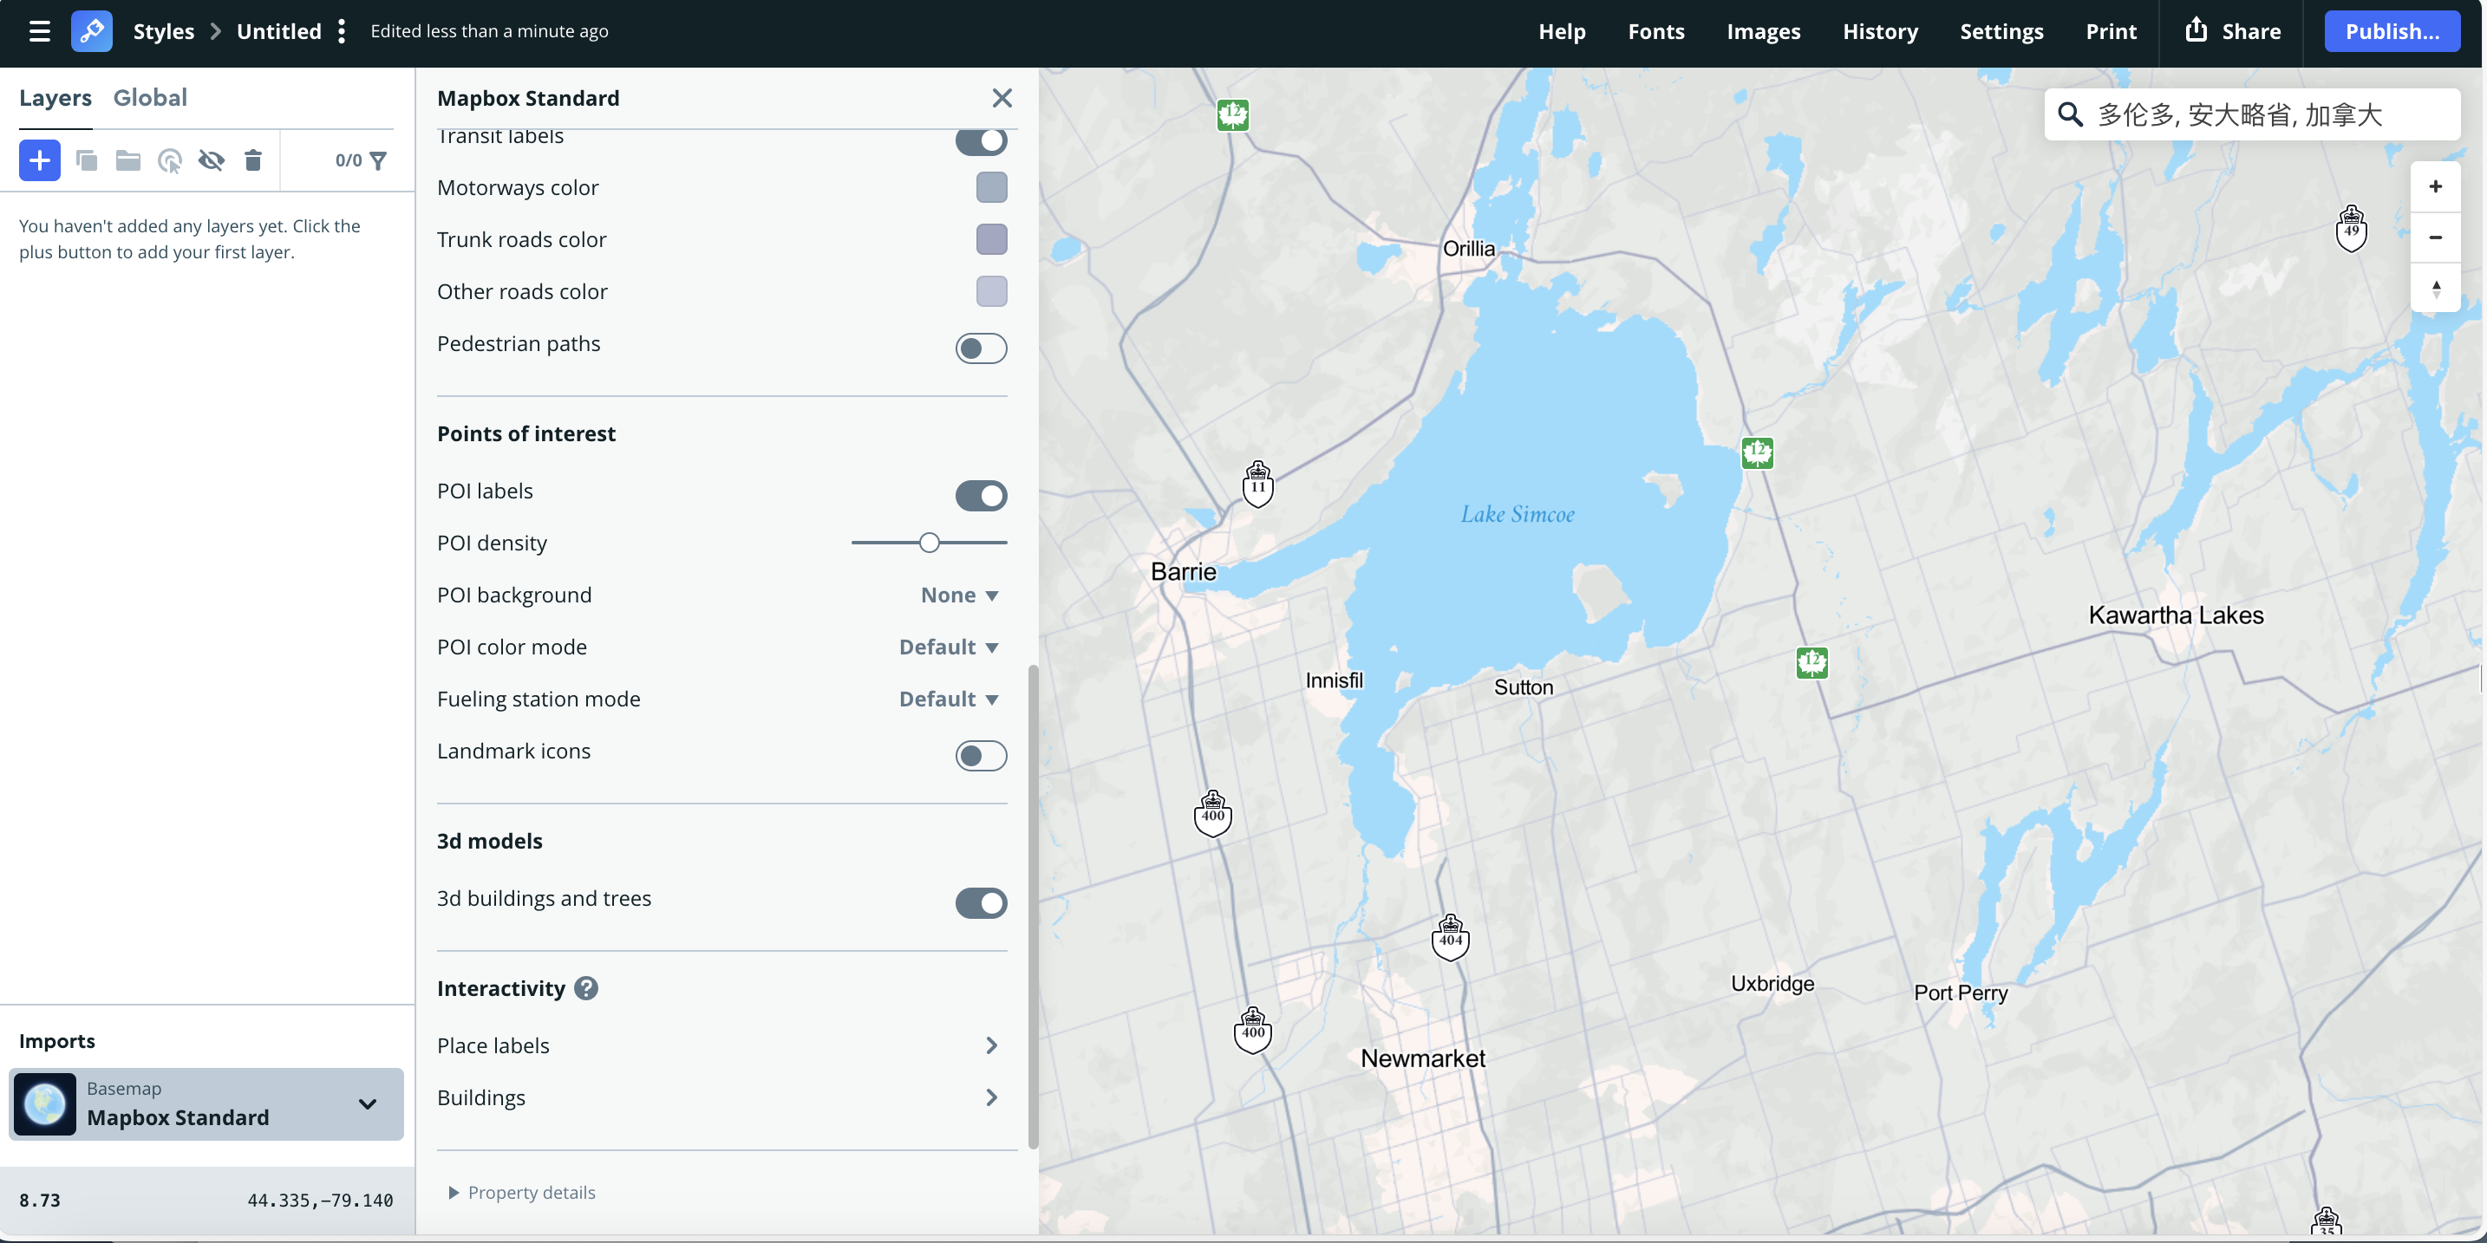This screenshot has width=2487, height=1243.
Task: Activate select layer on map tool
Action: coord(170,160)
